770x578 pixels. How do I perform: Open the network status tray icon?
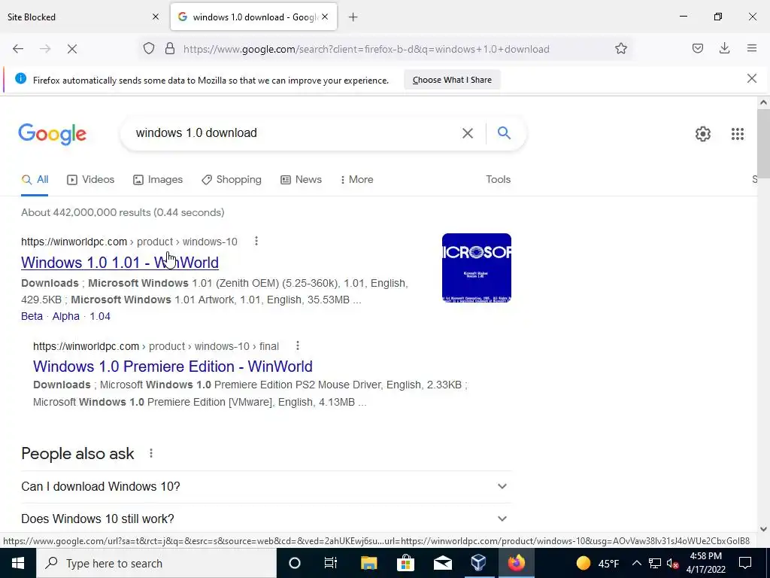pyautogui.click(x=655, y=563)
